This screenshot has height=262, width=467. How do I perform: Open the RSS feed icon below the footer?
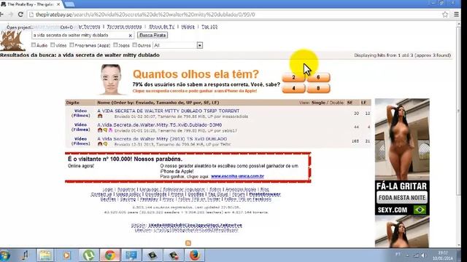[x=188, y=243]
